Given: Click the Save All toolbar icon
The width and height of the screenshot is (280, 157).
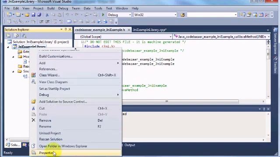Looking at the screenshot, I should pyautogui.click(x=39, y=15).
